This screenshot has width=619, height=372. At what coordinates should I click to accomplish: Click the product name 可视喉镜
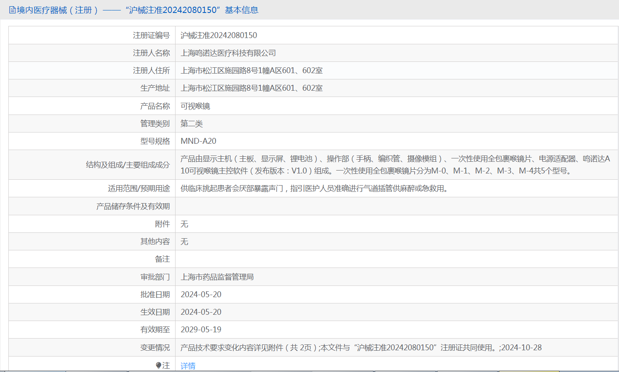[x=195, y=106]
